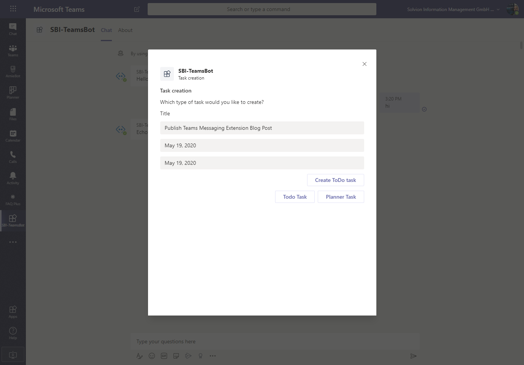Switch to the About tab

point(125,30)
